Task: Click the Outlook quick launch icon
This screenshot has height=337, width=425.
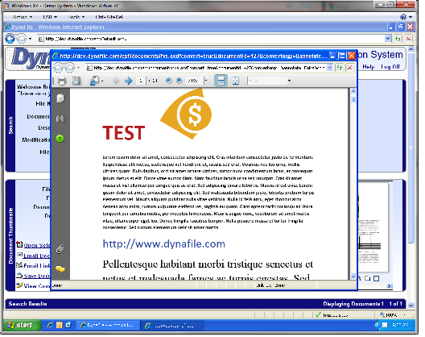Action: point(59,325)
